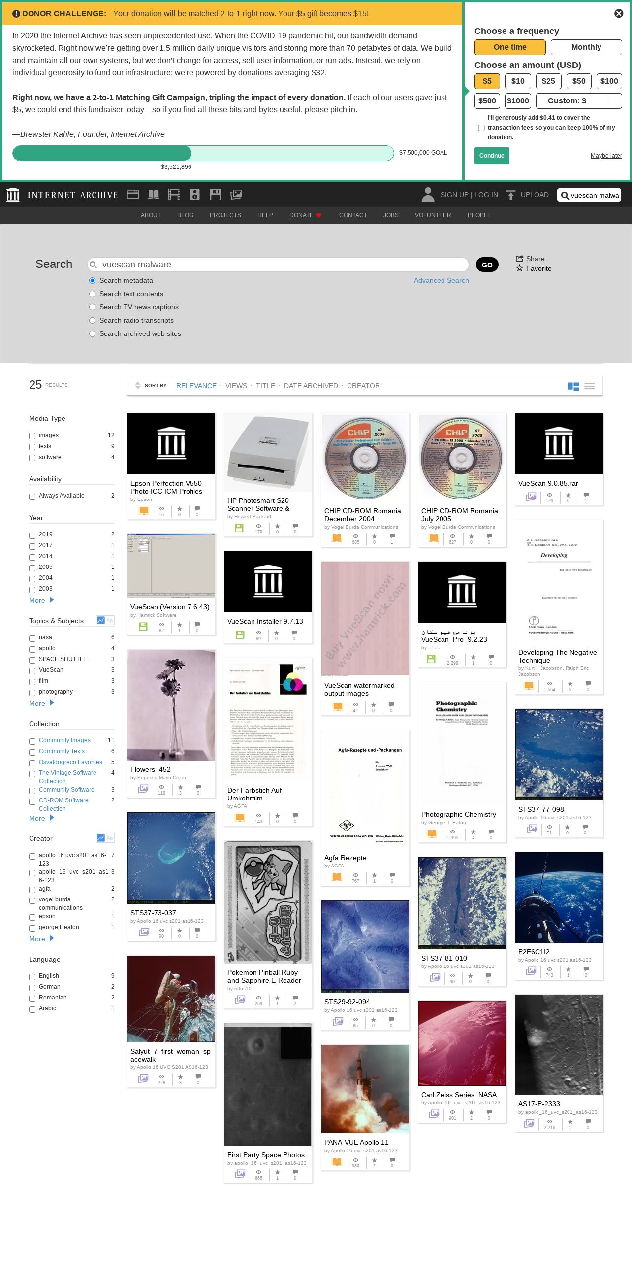
Task: Toggle sort direction arrows icon
Action: [138, 386]
